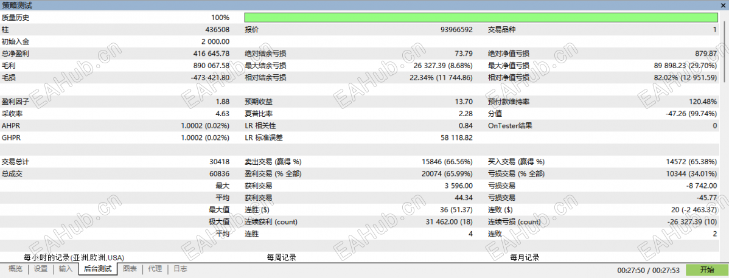Screen dimensions: 729x278
Task: Click the 采收率 value 4.63
Action: pos(223,114)
